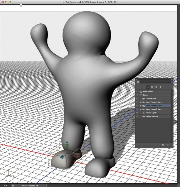Expand Layer 1 copy 5_Layer disclosure triangle
This screenshot has width=180, height=187.
[x=141, y=109]
